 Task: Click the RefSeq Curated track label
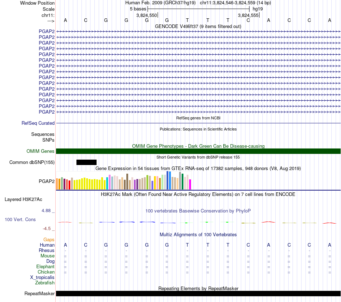point(38,123)
